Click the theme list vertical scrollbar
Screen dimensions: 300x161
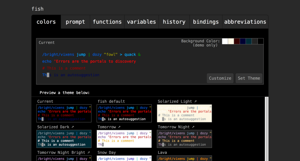tap(267, 129)
